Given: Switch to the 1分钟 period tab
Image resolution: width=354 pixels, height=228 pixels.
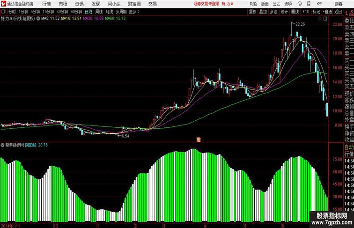Looking at the screenshot, I should coord(23,12).
